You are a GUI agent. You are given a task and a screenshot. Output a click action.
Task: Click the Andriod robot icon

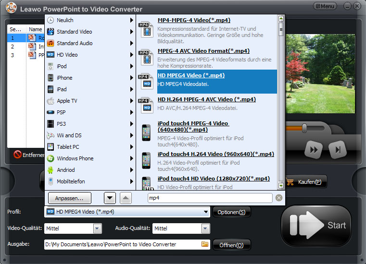click(x=50, y=170)
